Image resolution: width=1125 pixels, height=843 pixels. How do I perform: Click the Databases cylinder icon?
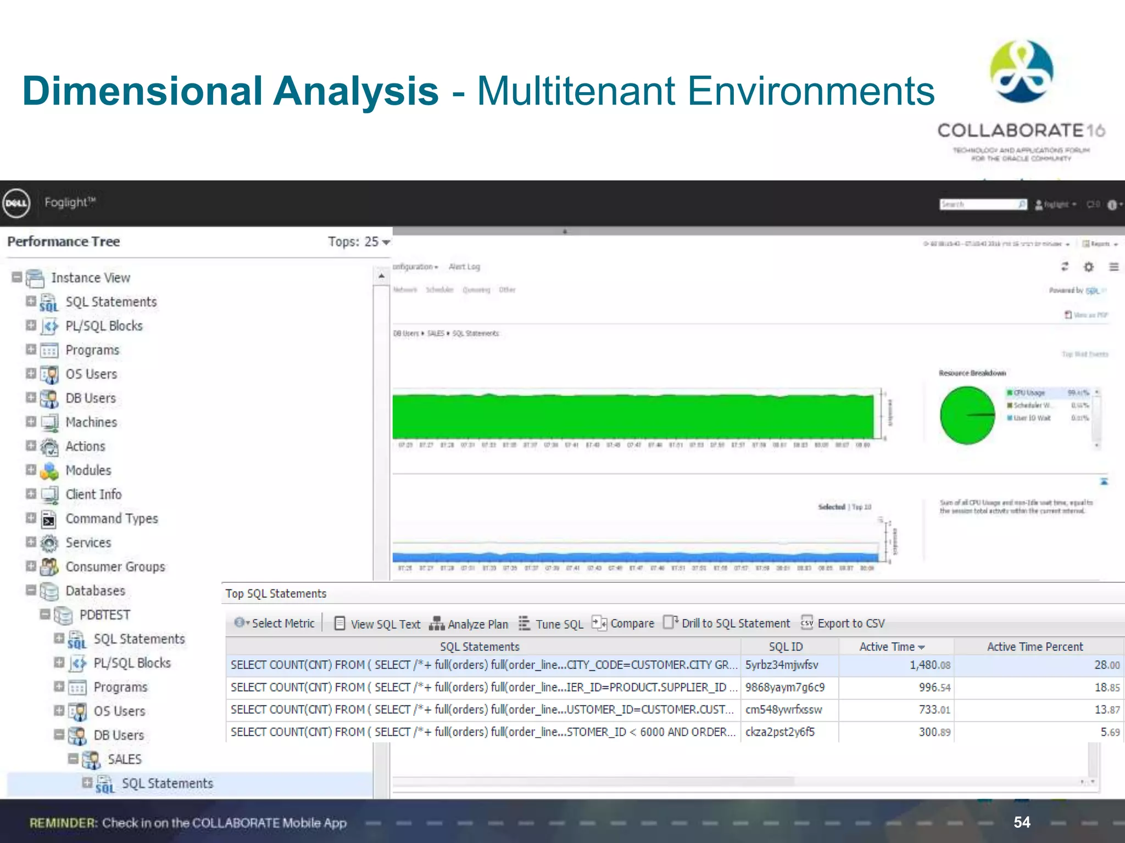[x=49, y=591]
